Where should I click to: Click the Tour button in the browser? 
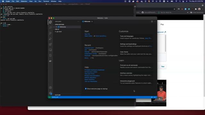pos(163,67)
